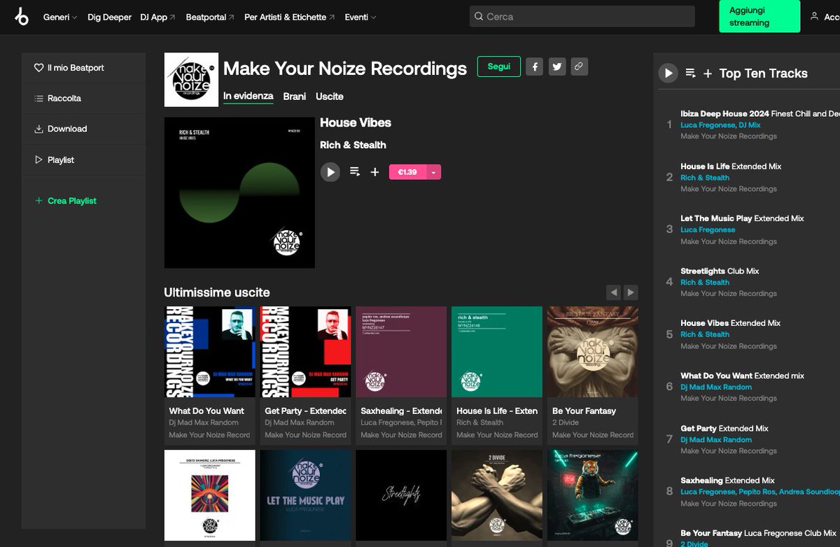Open the Beatportal external link
Viewport: 840px width, 547px height.
tap(210, 17)
